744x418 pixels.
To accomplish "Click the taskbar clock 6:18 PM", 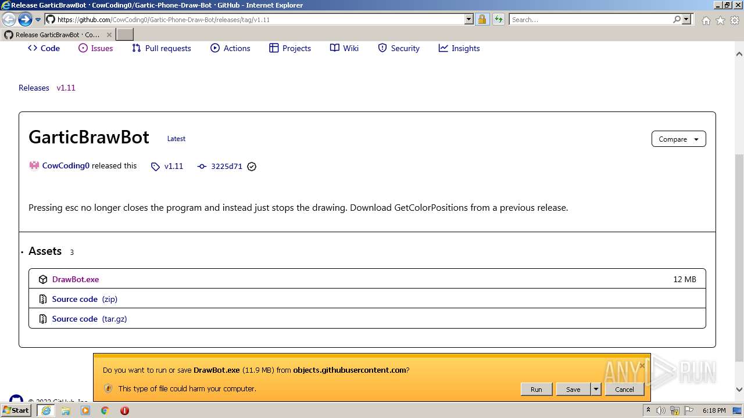I will pos(714,410).
